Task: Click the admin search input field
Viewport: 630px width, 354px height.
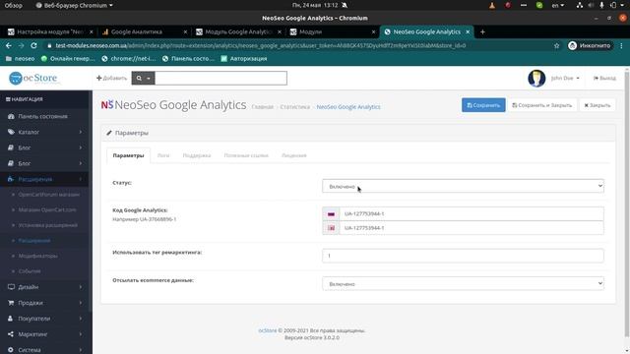Action: [220, 78]
